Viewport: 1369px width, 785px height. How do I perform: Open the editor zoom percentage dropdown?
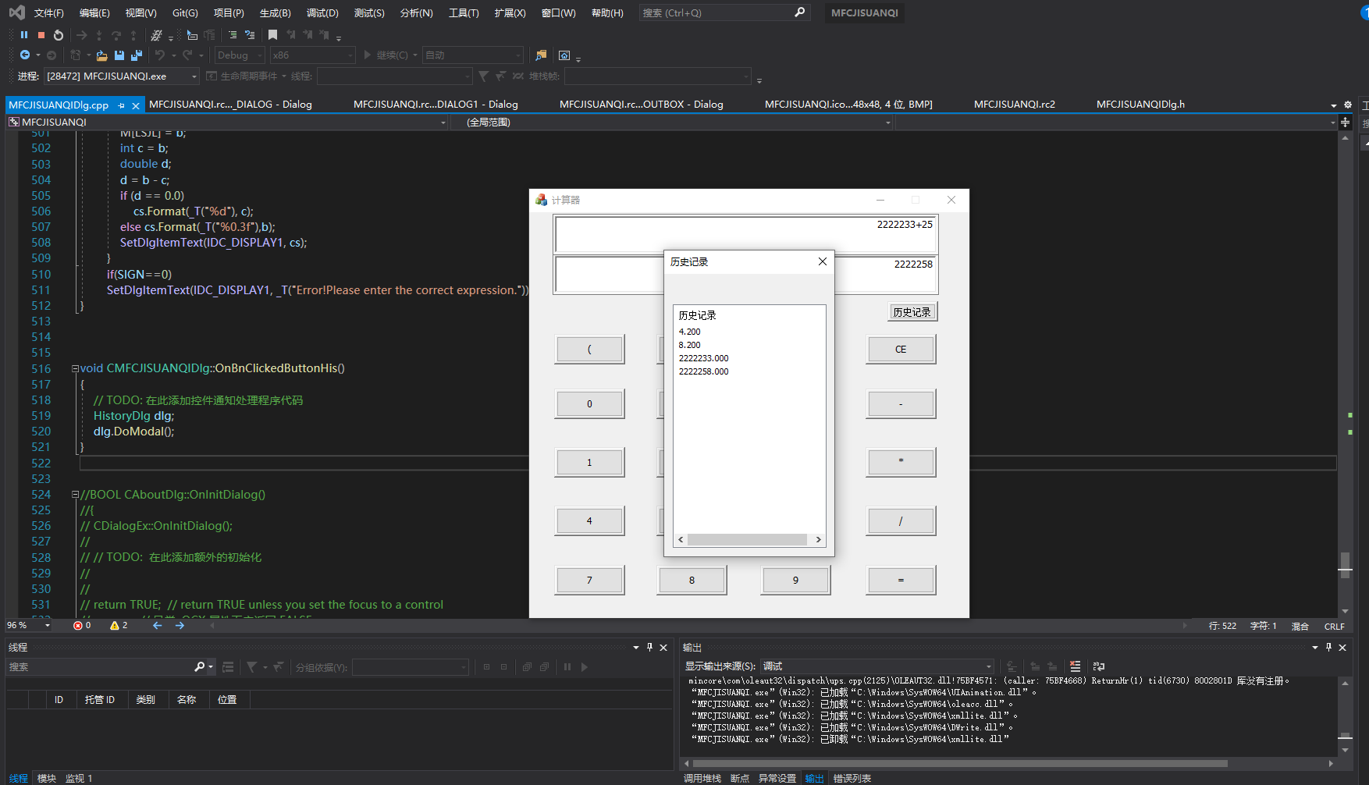tap(48, 626)
